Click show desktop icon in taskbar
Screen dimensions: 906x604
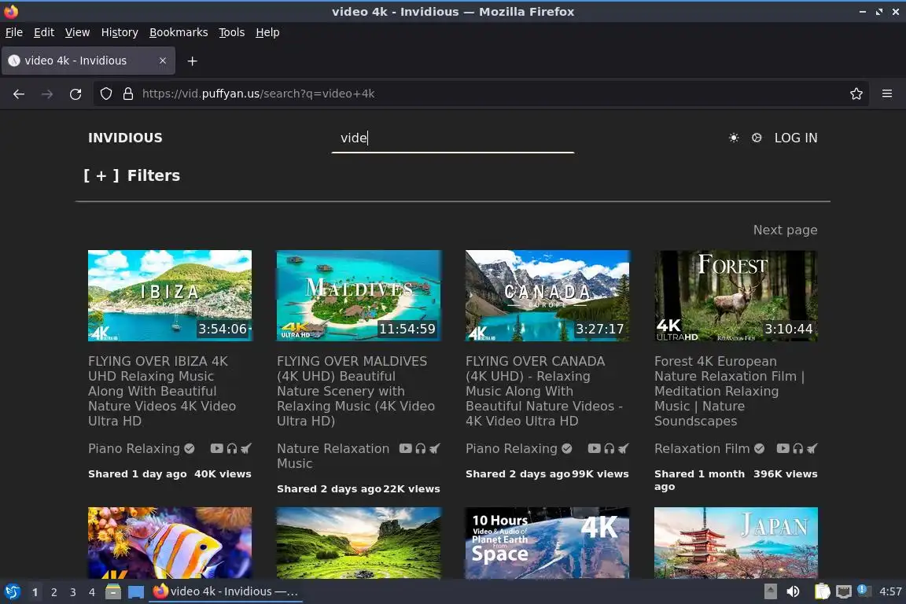point(136,592)
